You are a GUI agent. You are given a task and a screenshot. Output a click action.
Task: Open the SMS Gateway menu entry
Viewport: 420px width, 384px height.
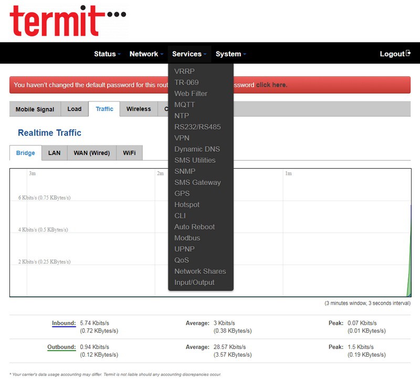pos(197,182)
